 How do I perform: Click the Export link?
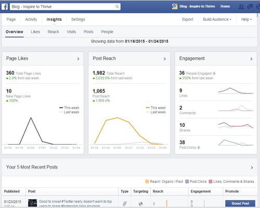click(188, 19)
